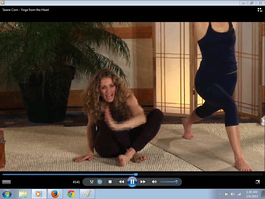Show hidden tray icons arrow
This screenshot has width=265, height=199.
pyautogui.click(x=220, y=194)
